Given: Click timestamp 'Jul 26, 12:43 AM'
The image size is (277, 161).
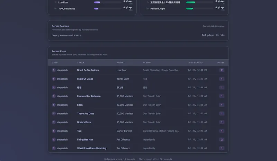Looking at the screenshot, I should (197, 131).
